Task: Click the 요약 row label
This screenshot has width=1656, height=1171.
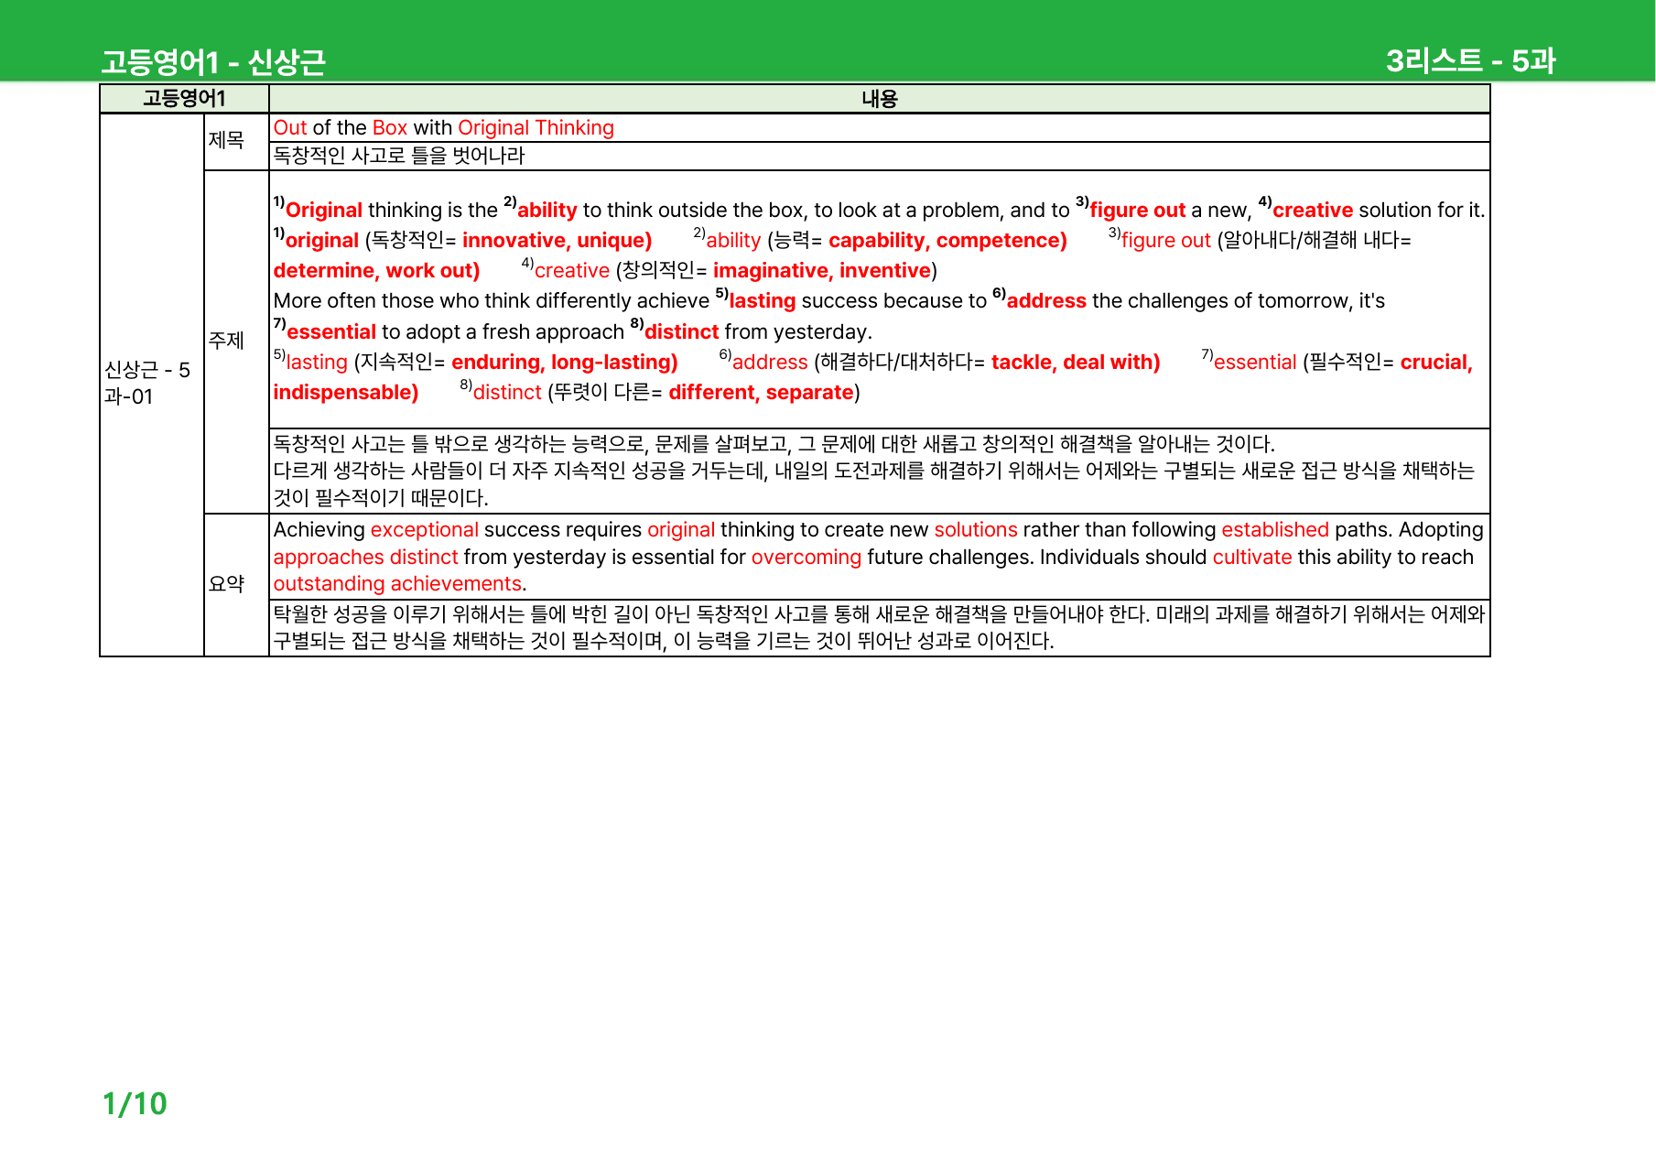Action: coord(226,584)
